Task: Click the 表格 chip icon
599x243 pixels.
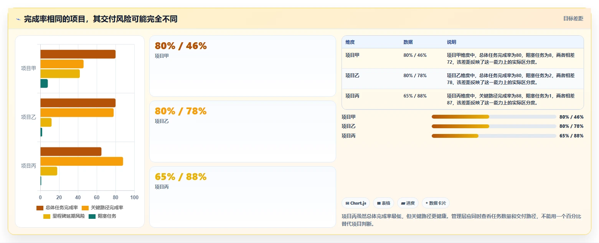Action: click(x=379, y=203)
